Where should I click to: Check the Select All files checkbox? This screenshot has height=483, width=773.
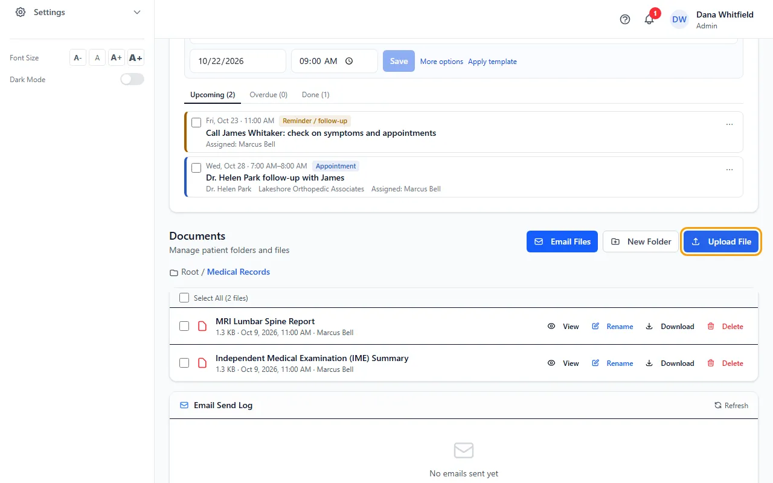pos(184,298)
